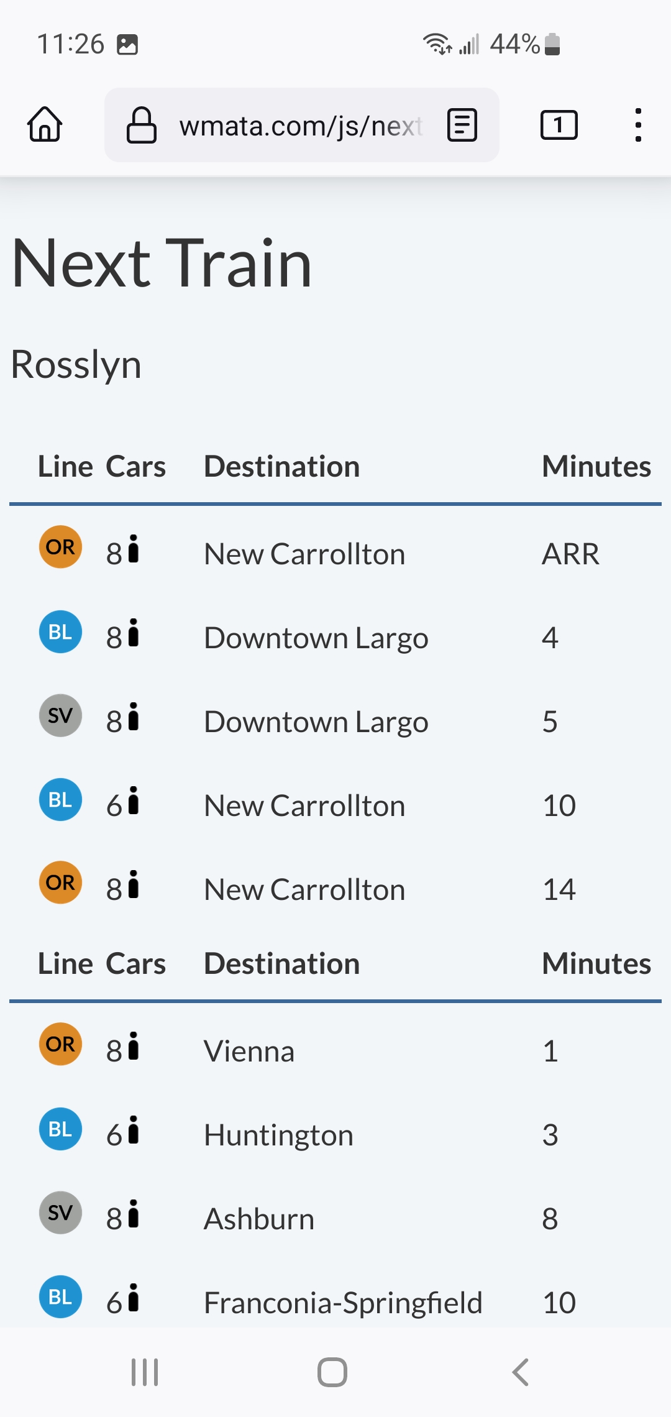Image resolution: width=671 pixels, height=1417 pixels.
Task: Select the Franconia-Springfield destination row
Action: coord(343,1303)
